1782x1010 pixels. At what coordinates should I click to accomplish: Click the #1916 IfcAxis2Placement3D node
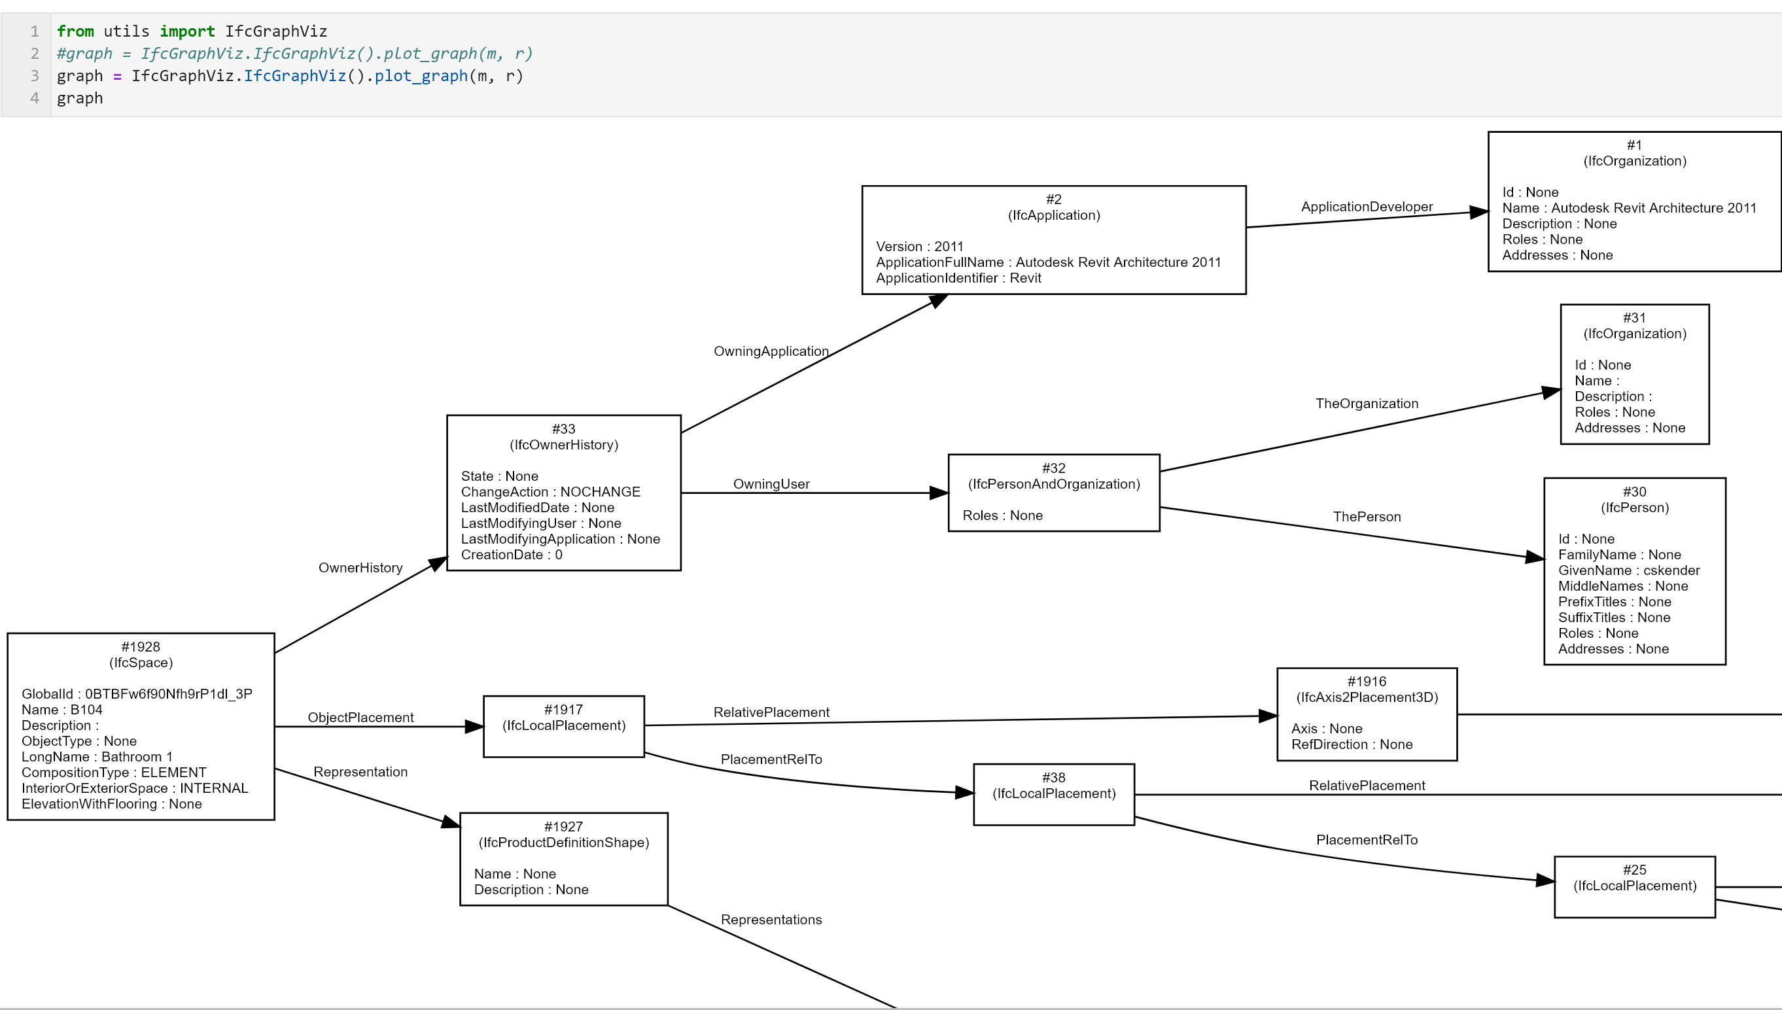pos(1366,714)
